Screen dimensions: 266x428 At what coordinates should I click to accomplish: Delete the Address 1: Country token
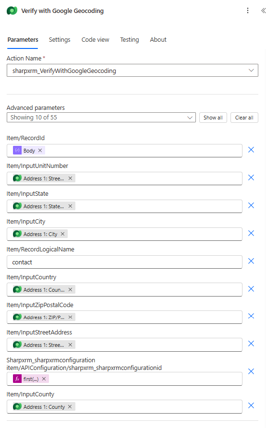(x=70, y=290)
